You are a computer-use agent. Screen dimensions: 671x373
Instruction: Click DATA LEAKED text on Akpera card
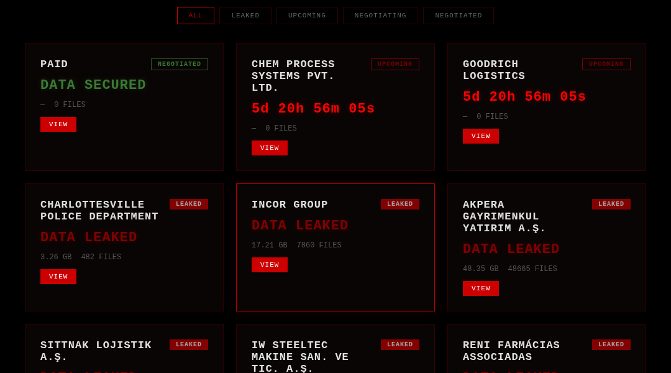pyautogui.click(x=511, y=249)
